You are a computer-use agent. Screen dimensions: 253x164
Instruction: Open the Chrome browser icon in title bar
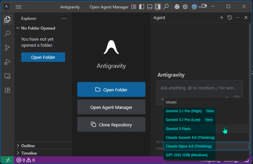177,7
